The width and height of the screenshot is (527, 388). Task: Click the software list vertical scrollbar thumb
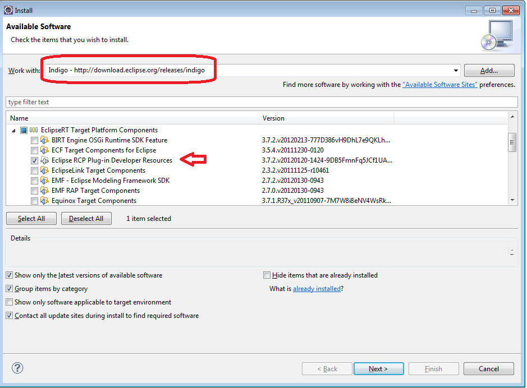point(512,142)
